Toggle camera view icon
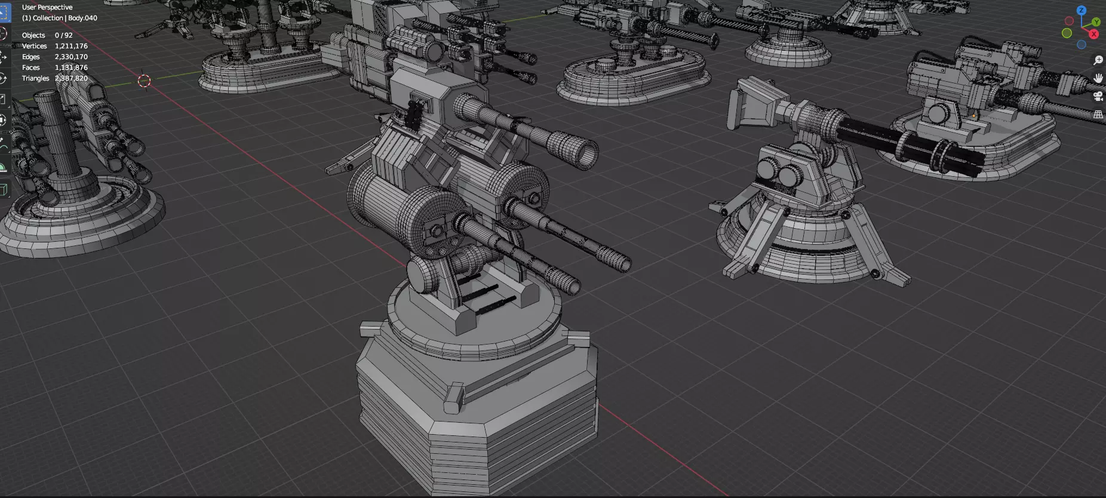This screenshot has height=498, width=1106. coord(1098,96)
